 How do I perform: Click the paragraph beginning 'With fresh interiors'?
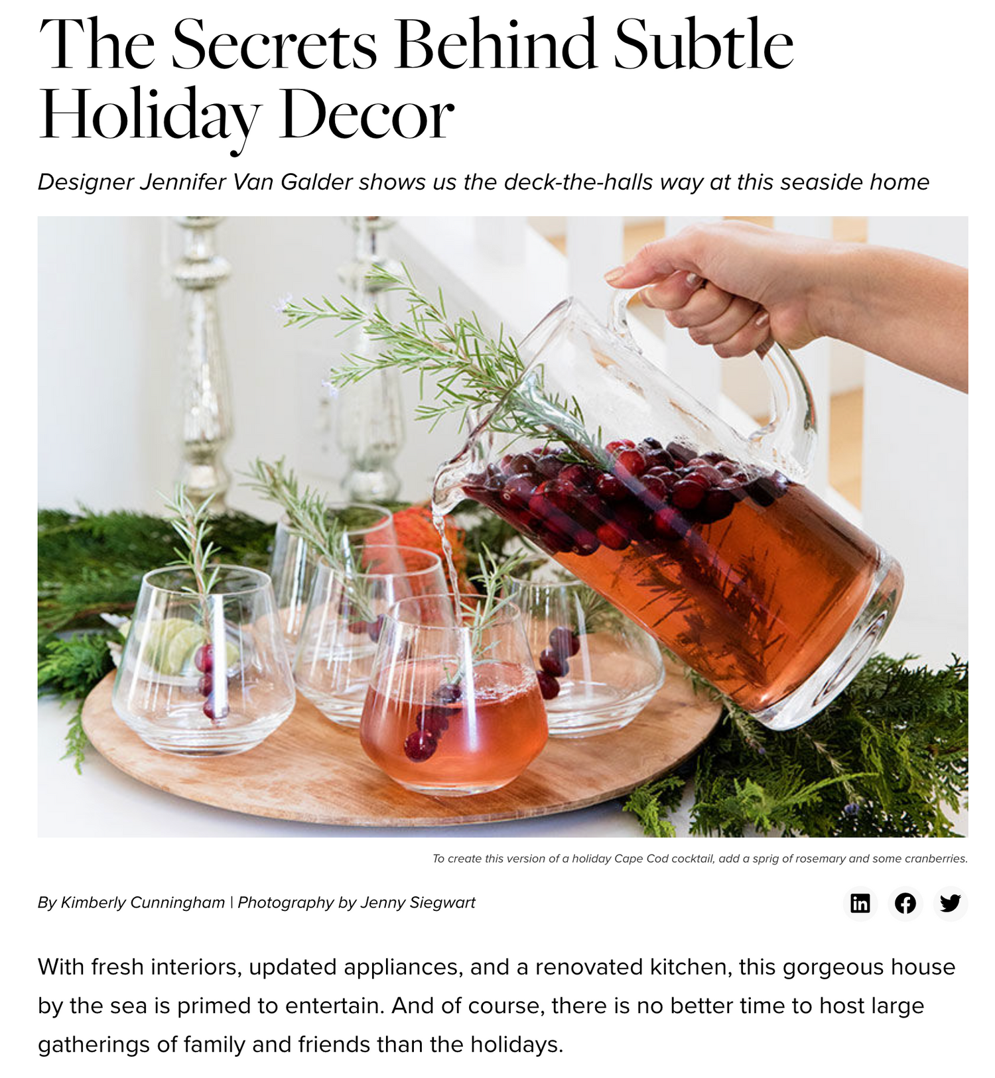(496, 1005)
